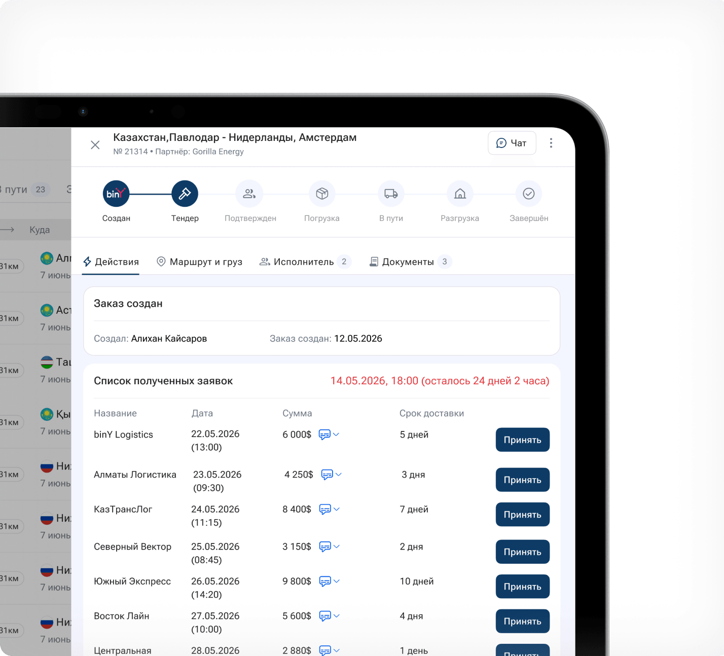
Task: Open the Чат conversation button
Action: (512, 143)
